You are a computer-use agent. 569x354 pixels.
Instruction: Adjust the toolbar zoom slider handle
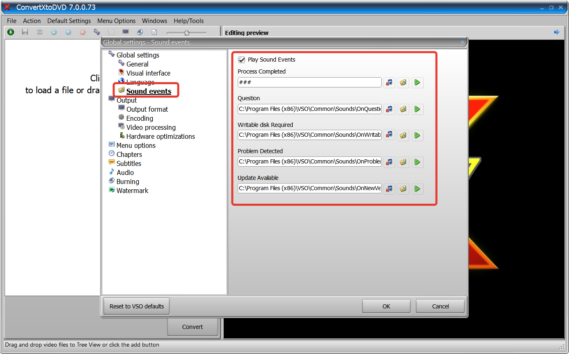click(x=187, y=33)
